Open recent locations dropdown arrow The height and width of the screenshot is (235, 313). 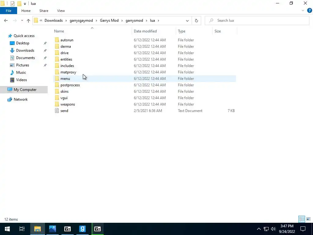tap(22, 21)
